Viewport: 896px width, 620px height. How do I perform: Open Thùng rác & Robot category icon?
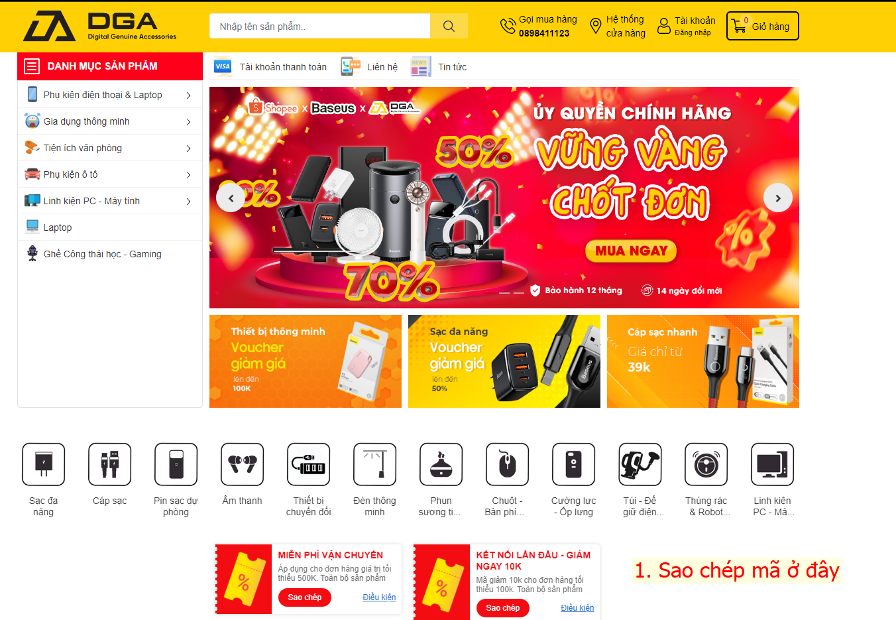pos(706,464)
